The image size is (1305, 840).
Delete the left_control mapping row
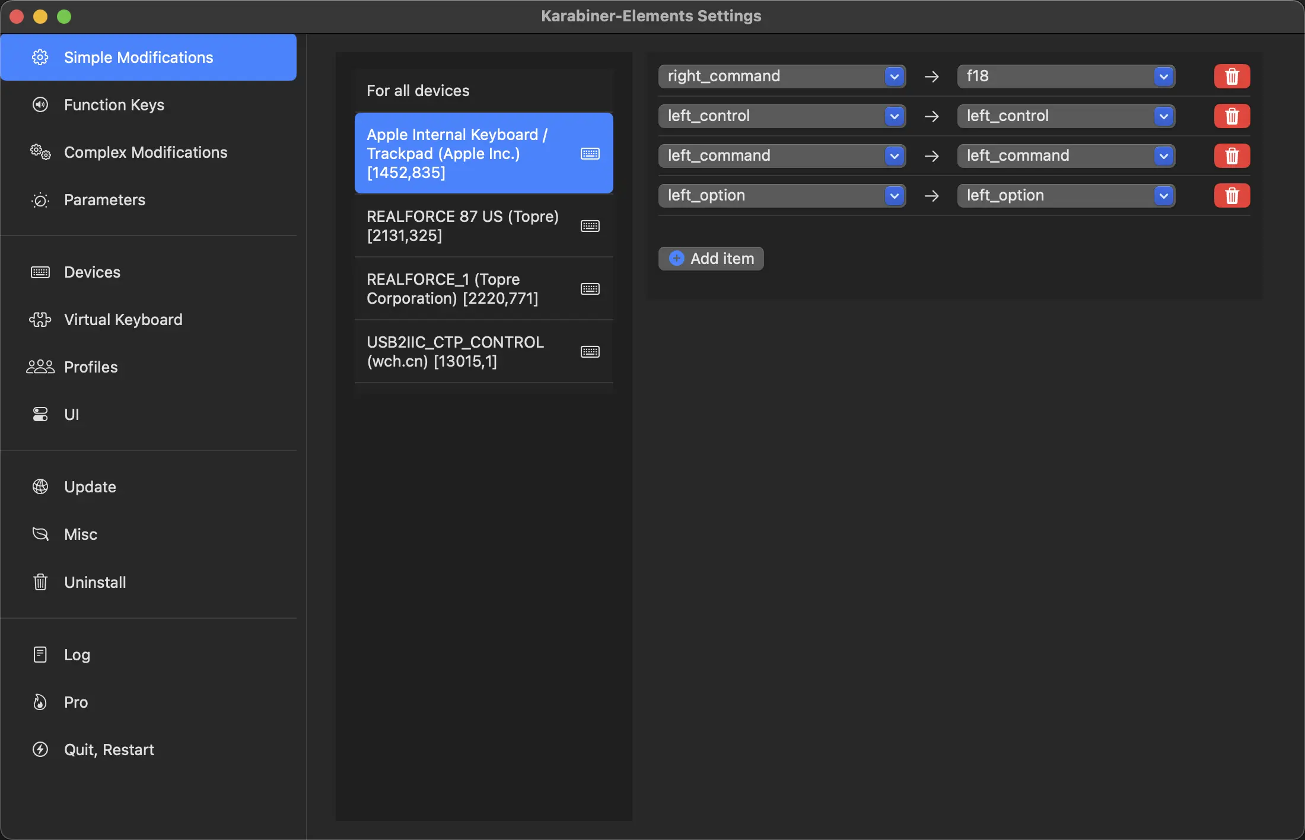click(x=1232, y=116)
